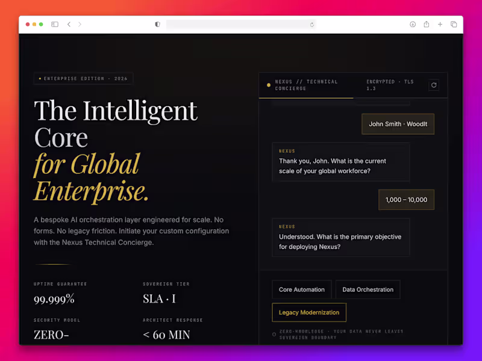Click the message about global workforce scale
Image resolution: width=482 pixels, height=361 pixels.
tap(340, 162)
